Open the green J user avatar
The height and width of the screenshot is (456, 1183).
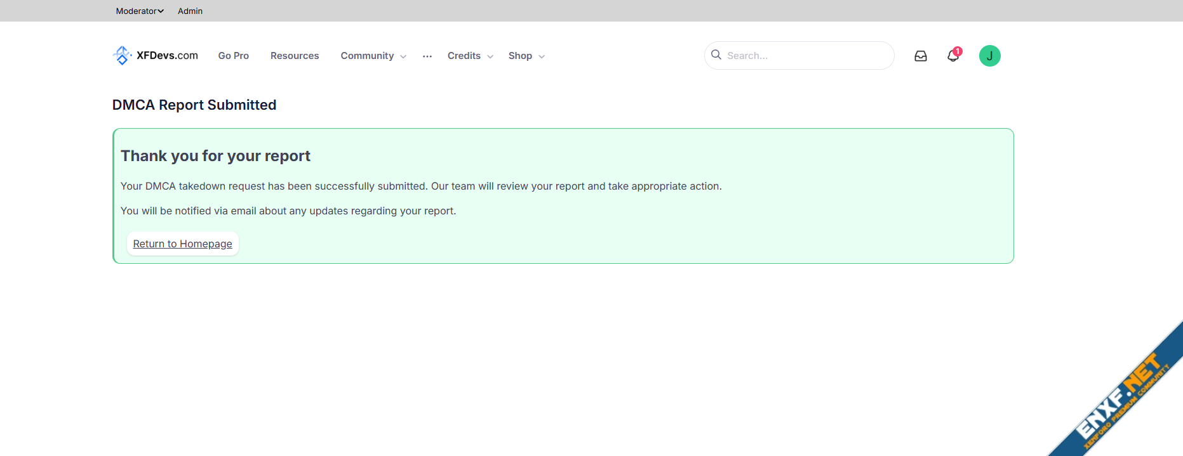coord(989,56)
